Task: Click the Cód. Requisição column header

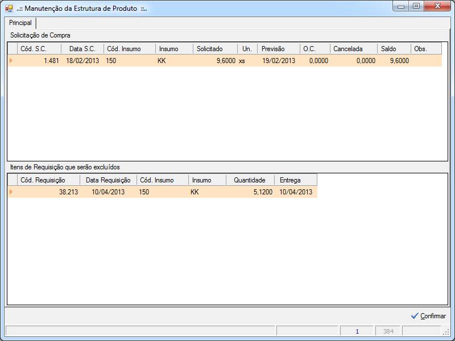Action: click(x=48, y=180)
